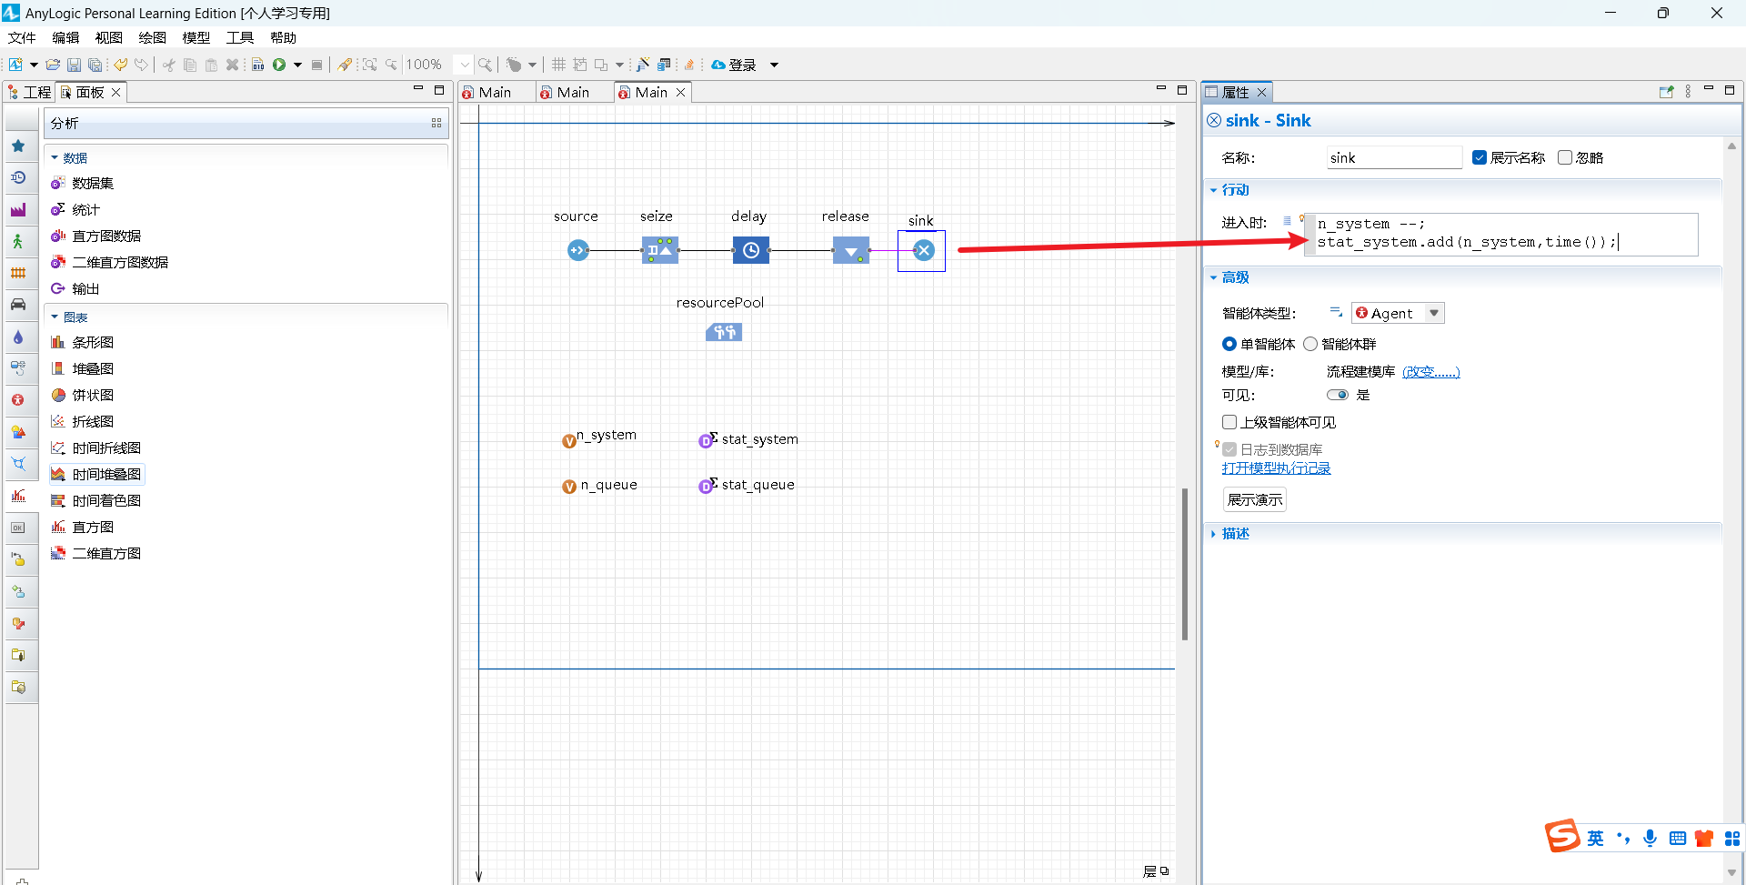This screenshot has width=1746, height=885.
Task: Open the 文件 menu
Action: tap(22, 37)
